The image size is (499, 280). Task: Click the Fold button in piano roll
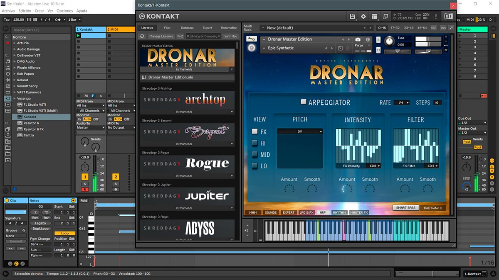[84, 201]
